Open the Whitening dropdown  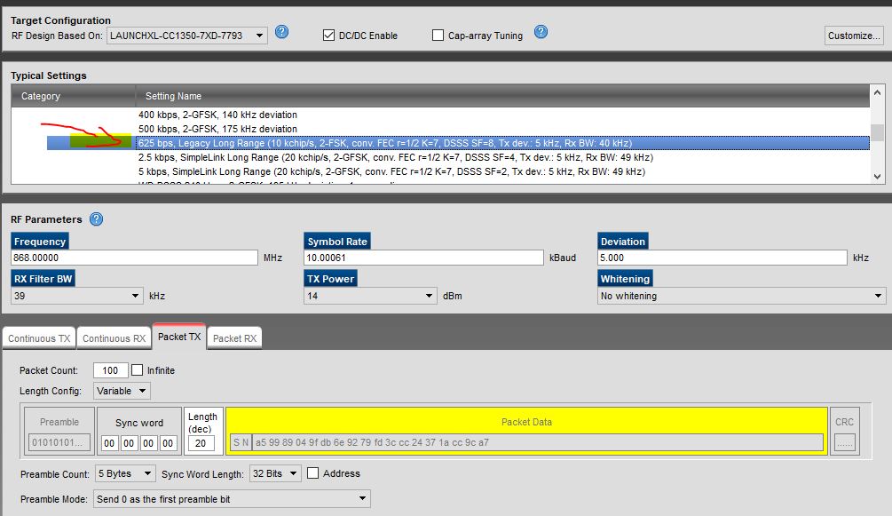point(741,296)
